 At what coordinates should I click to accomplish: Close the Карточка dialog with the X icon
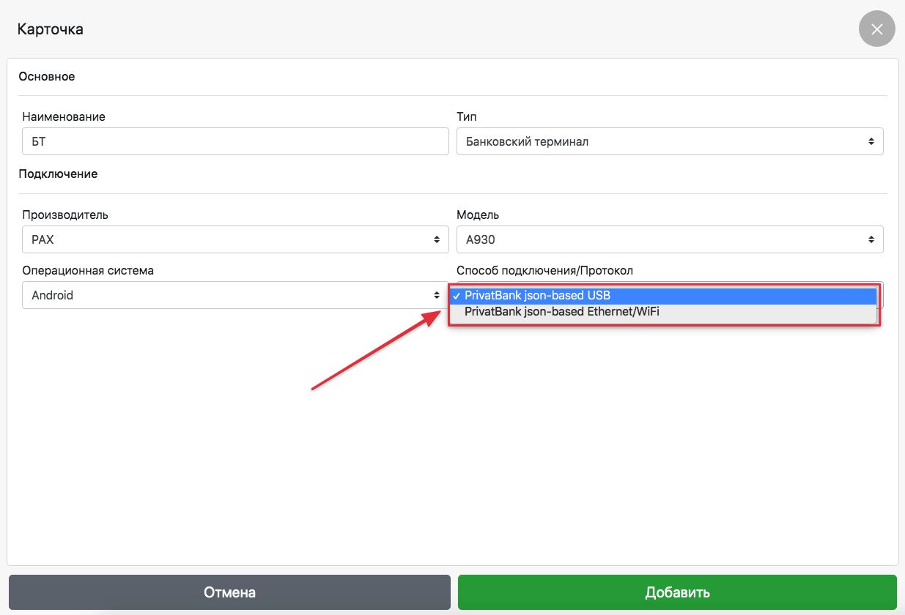point(876,29)
